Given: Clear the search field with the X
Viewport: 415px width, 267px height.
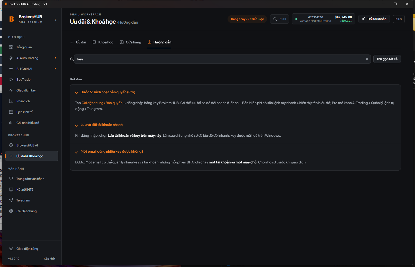Looking at the screenshot, I should [367, 59].
